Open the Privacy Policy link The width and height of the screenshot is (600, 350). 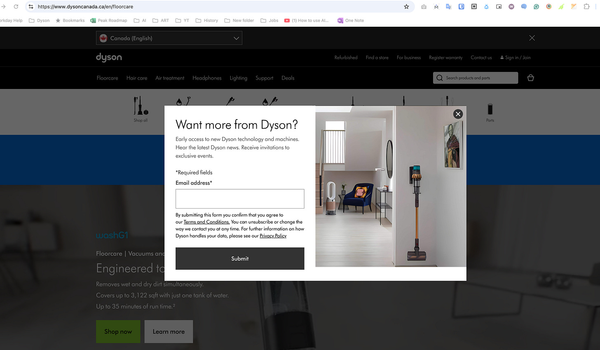(x=273, y=236)
